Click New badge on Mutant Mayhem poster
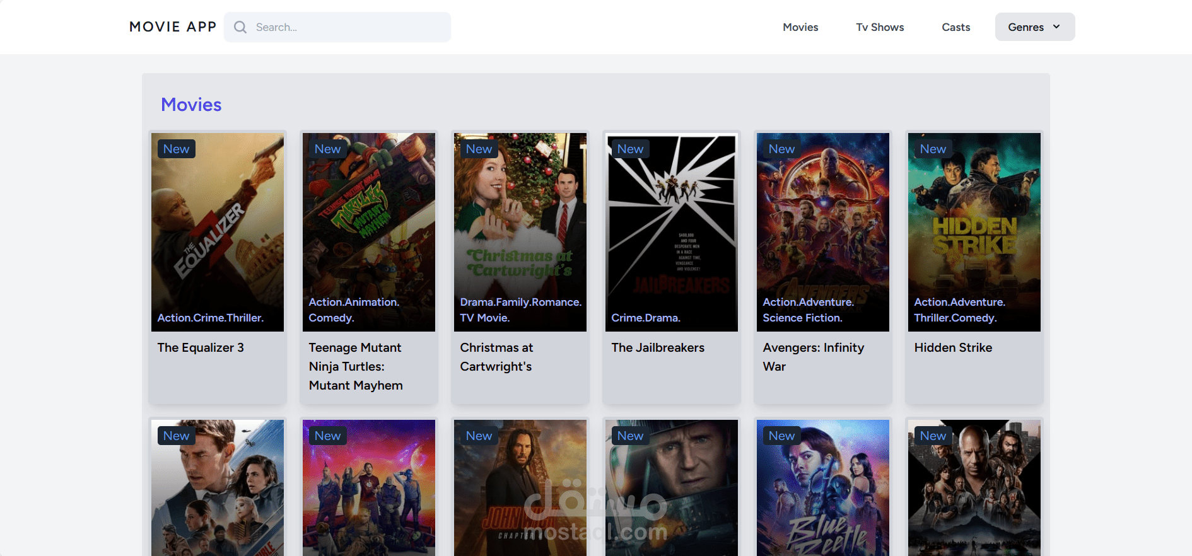Viewport: 1192px width, 556px height. (328, 149)
